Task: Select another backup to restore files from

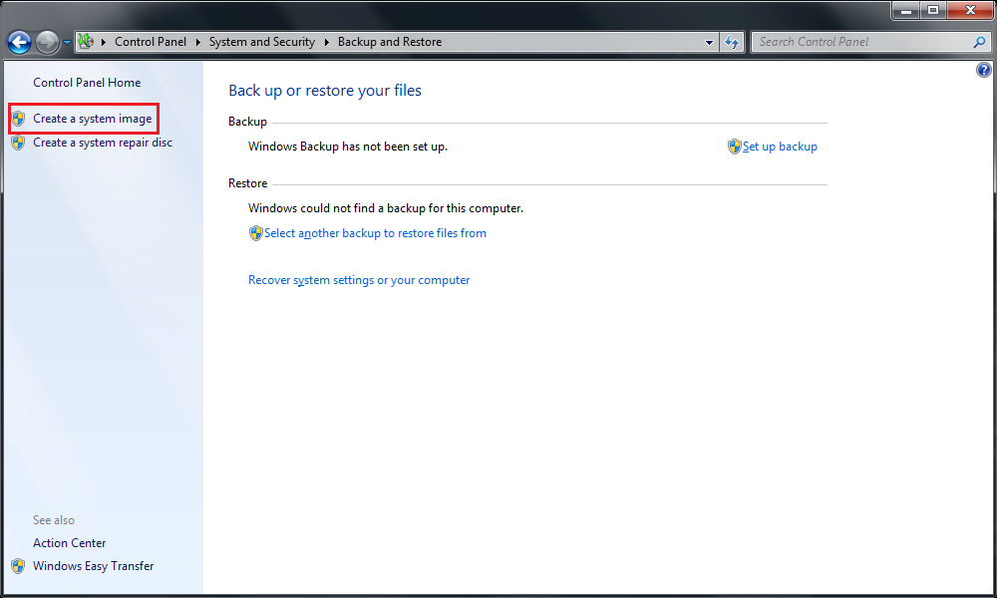Action: pos(375,233)
